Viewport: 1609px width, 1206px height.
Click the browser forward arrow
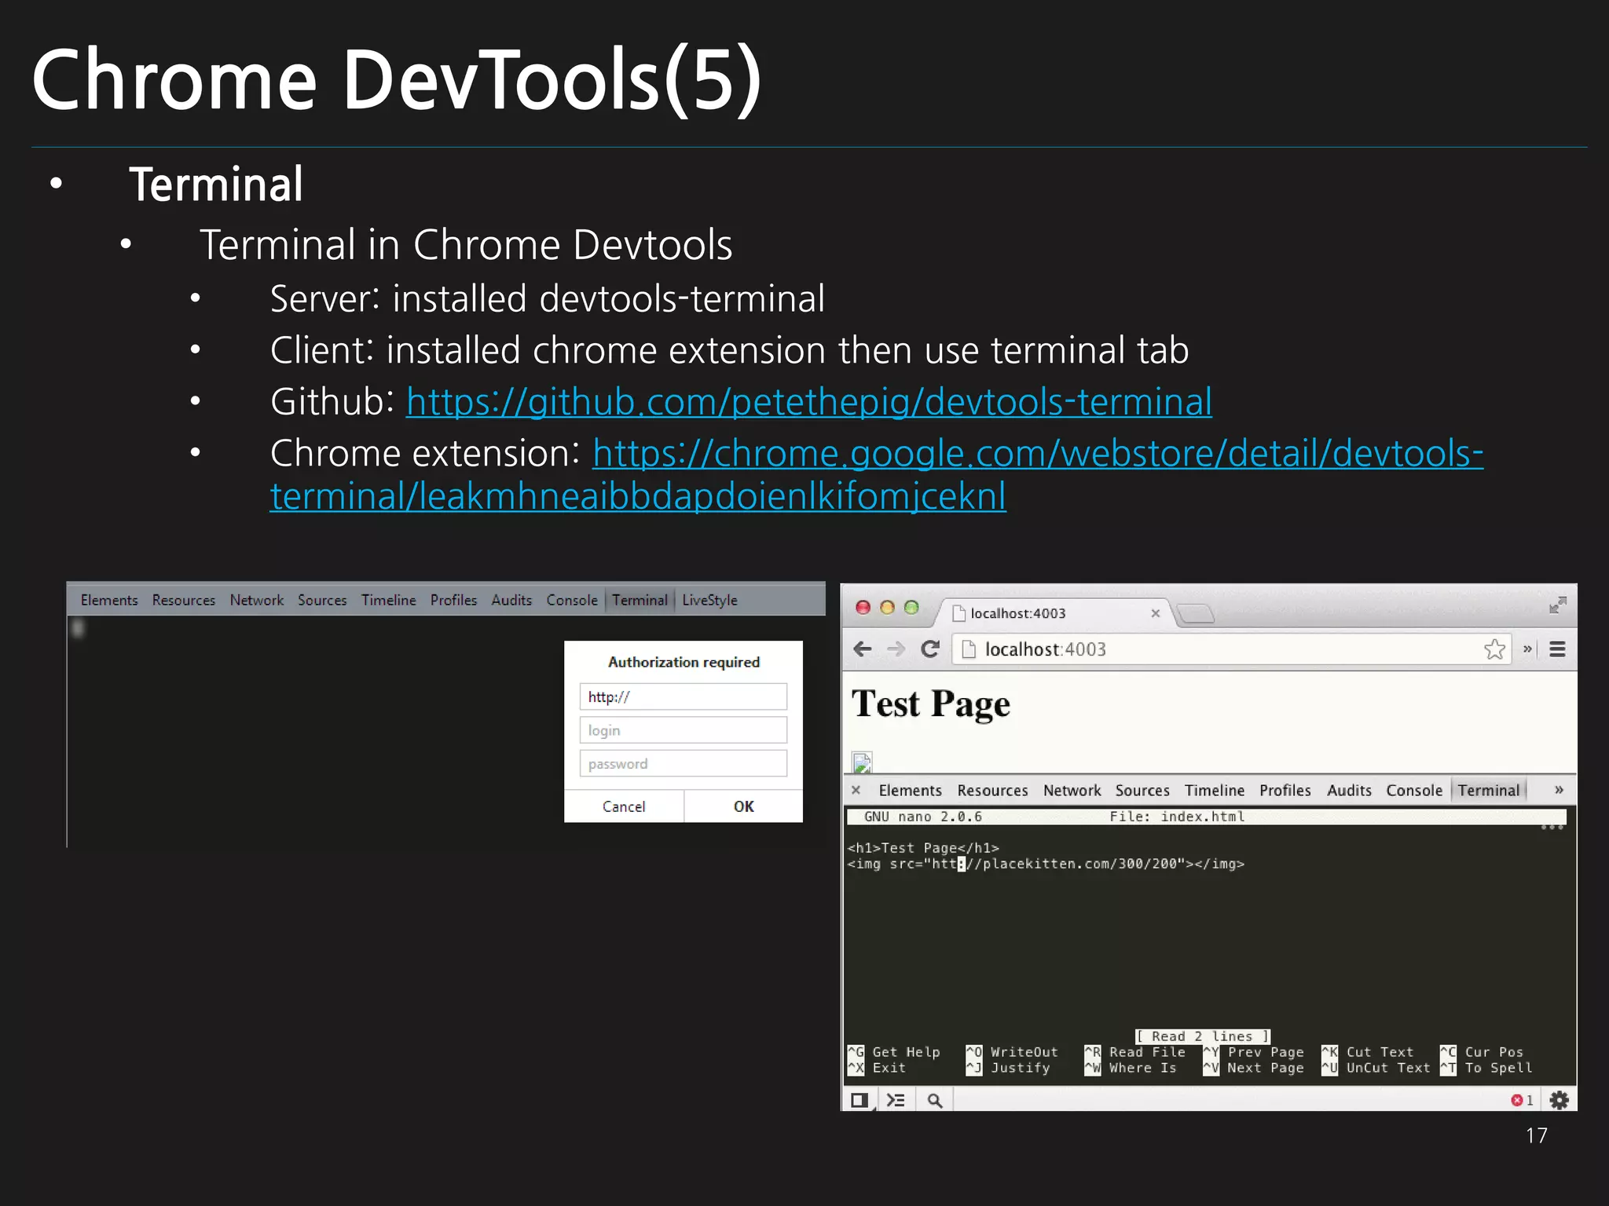point(896,649)
